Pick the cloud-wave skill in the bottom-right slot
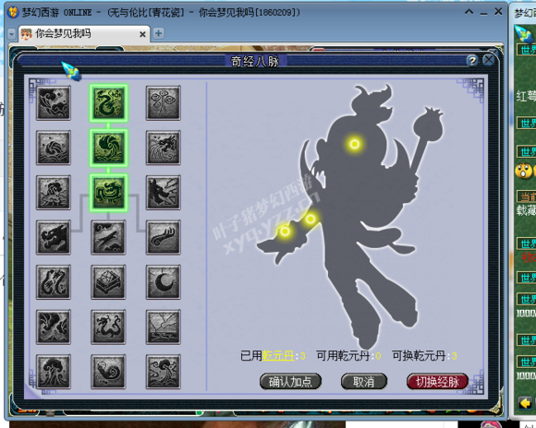The width and height of the screenshot is (536, 428). pos(163,372)
